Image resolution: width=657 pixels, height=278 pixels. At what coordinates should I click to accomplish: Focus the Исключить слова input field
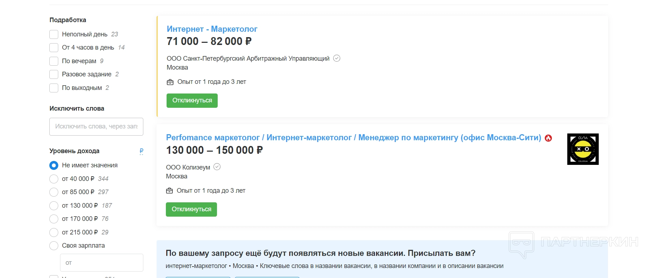point(96,126)
